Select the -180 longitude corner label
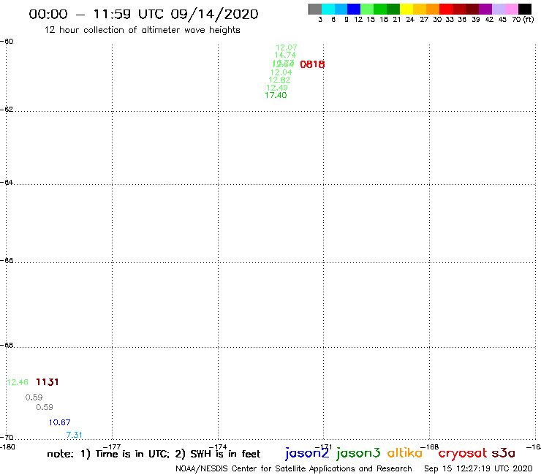The height and width of the screenshot is (475, 541). [7, 447]
